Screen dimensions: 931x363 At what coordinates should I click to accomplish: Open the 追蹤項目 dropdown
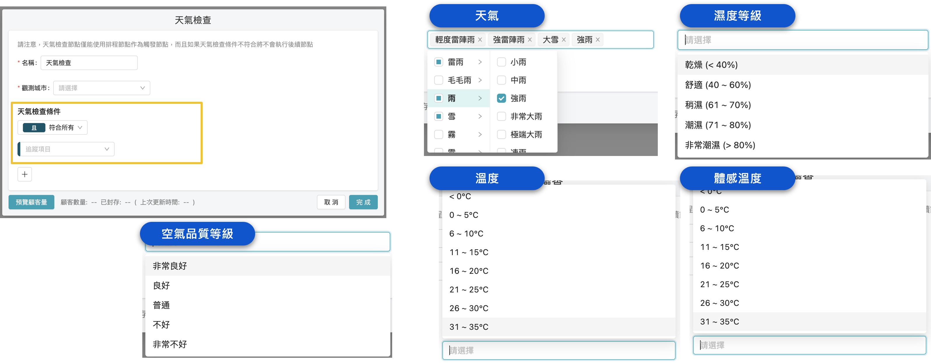[67, 149]
